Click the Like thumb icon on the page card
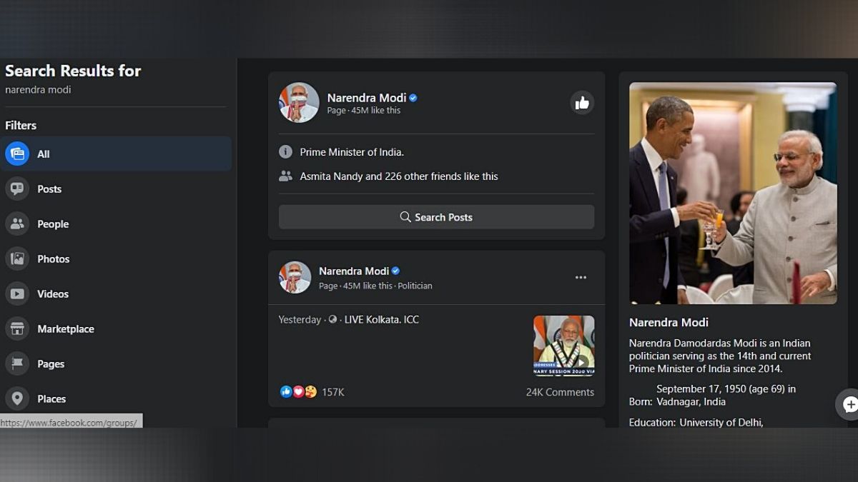 click(581, 103)
